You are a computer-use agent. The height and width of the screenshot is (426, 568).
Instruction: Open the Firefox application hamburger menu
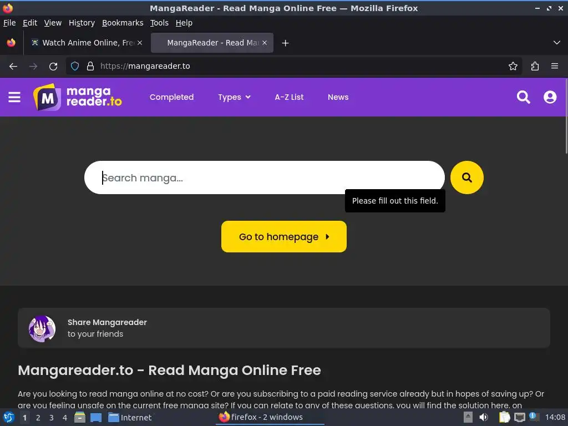coord(554,67)
